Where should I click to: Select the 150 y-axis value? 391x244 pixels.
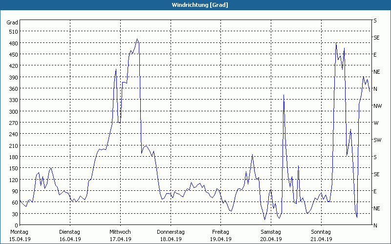point(14,168)
